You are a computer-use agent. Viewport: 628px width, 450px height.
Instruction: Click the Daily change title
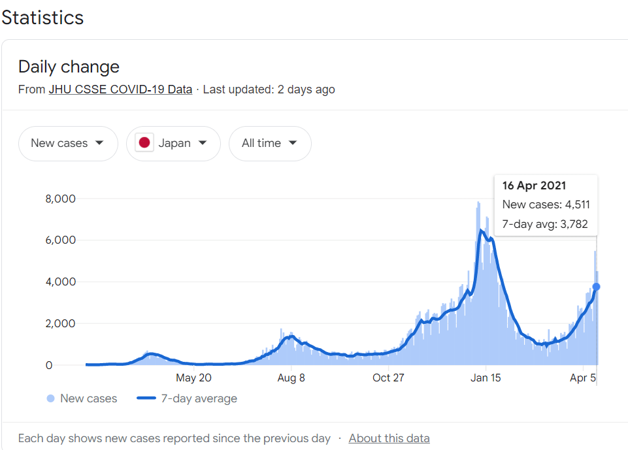69,67
